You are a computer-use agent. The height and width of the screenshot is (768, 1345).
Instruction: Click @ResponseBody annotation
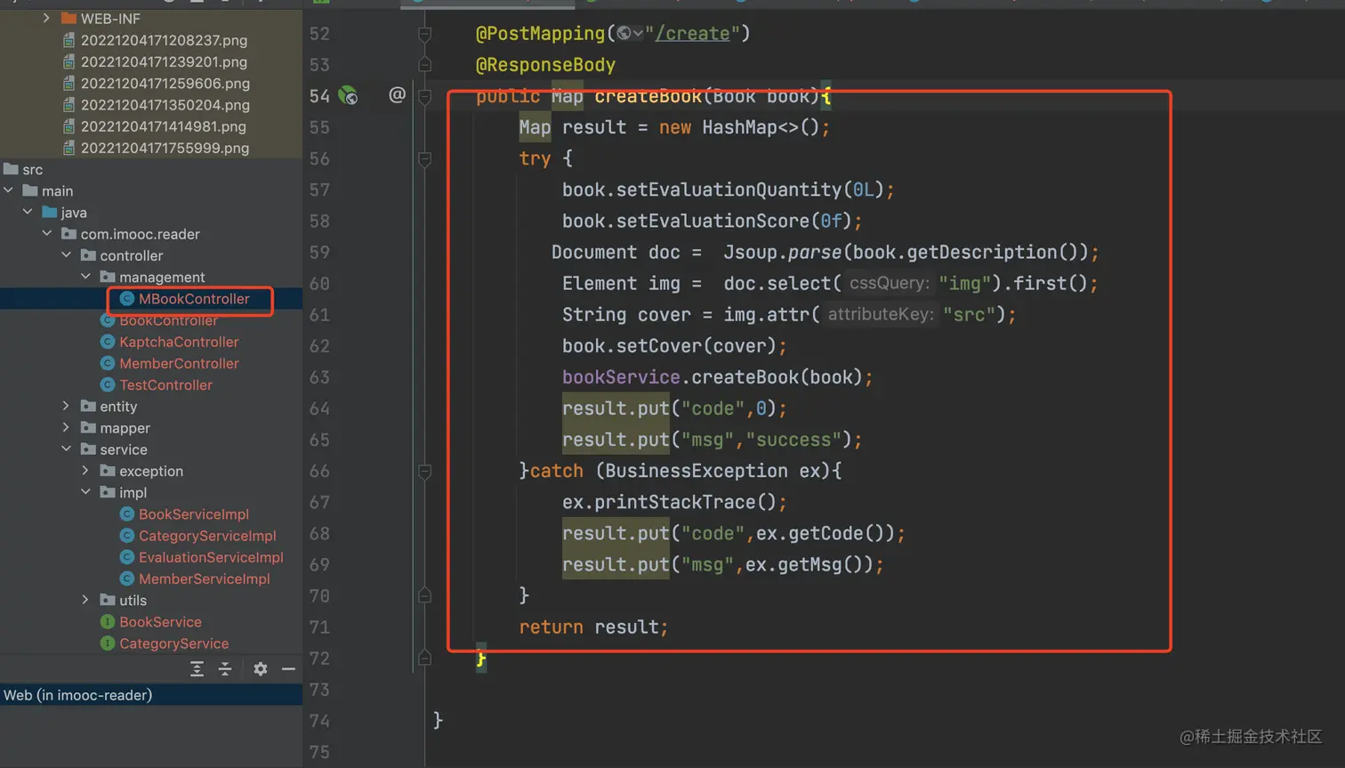click(545, 65)
